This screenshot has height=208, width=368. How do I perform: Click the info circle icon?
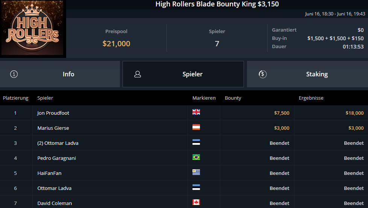(14, 74)
